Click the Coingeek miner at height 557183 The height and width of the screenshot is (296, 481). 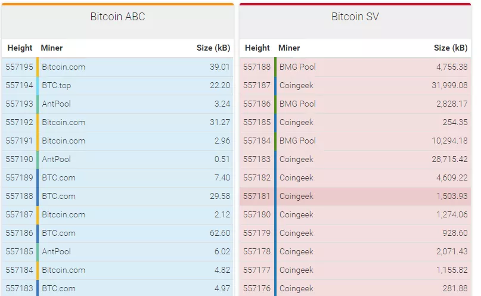pyautogui.click(x=296, y=159)
